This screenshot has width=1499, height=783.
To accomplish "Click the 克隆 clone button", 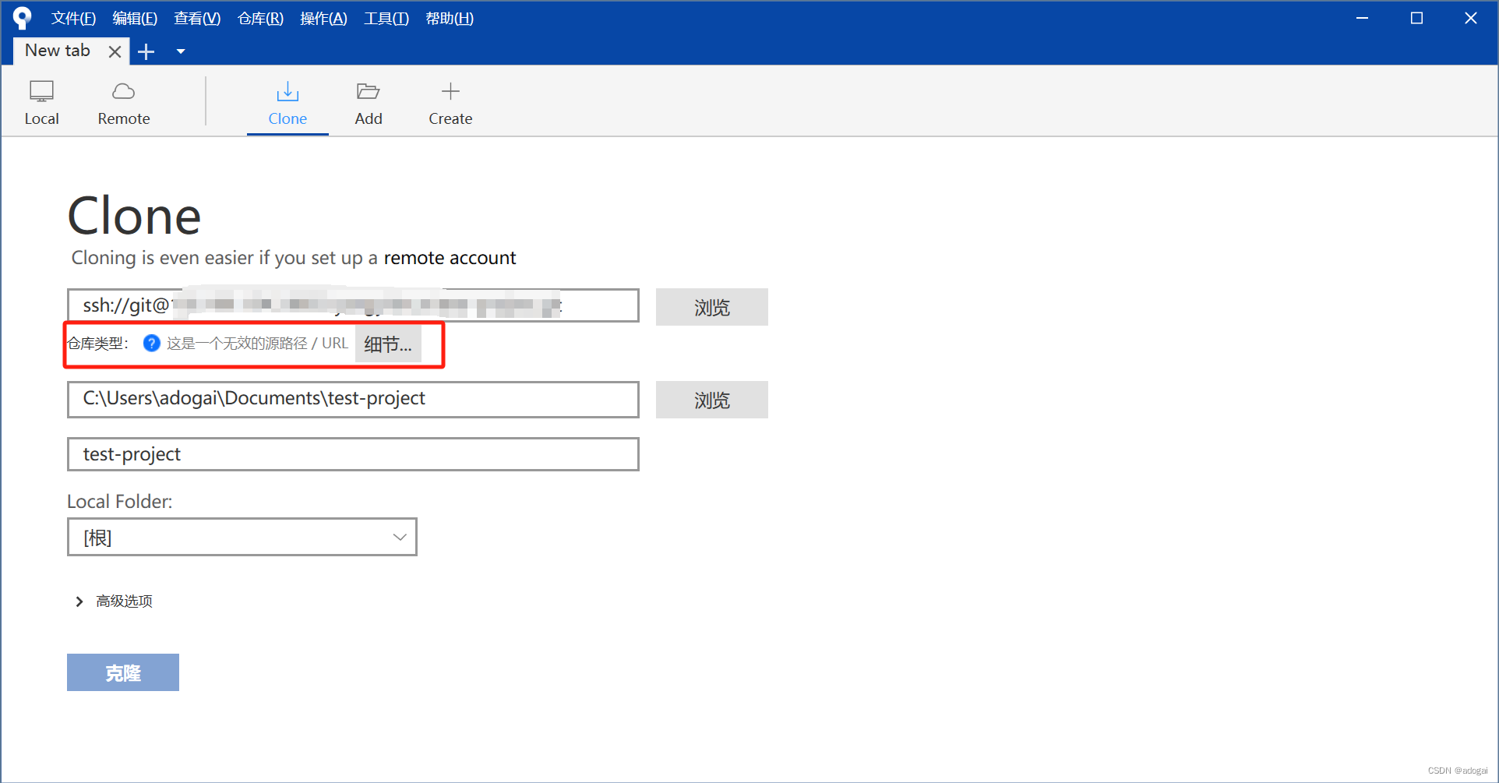I will tap(123, 672).
